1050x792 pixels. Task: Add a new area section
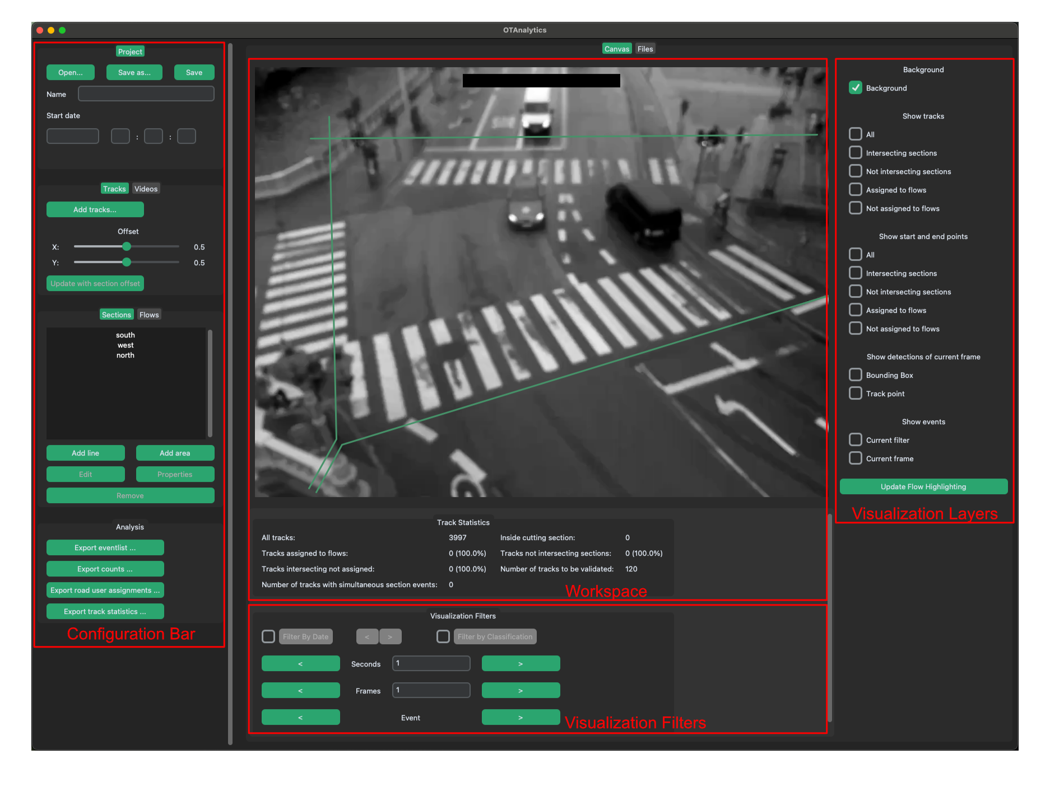175,452
